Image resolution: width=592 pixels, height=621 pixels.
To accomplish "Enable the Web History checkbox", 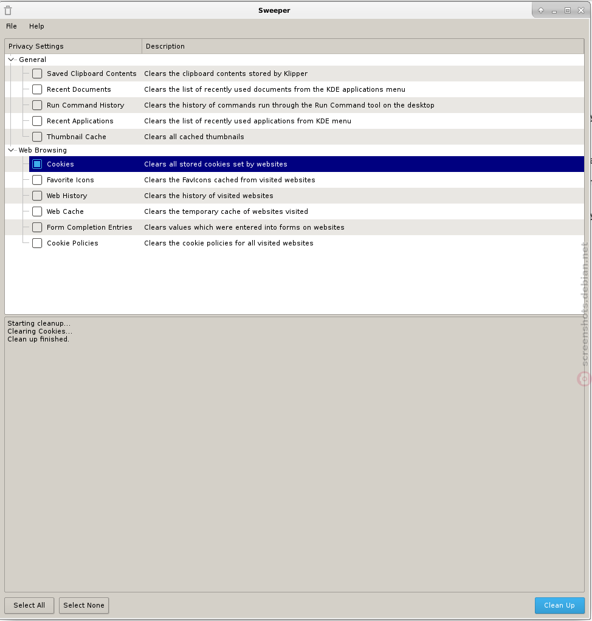I will [37, 196].
